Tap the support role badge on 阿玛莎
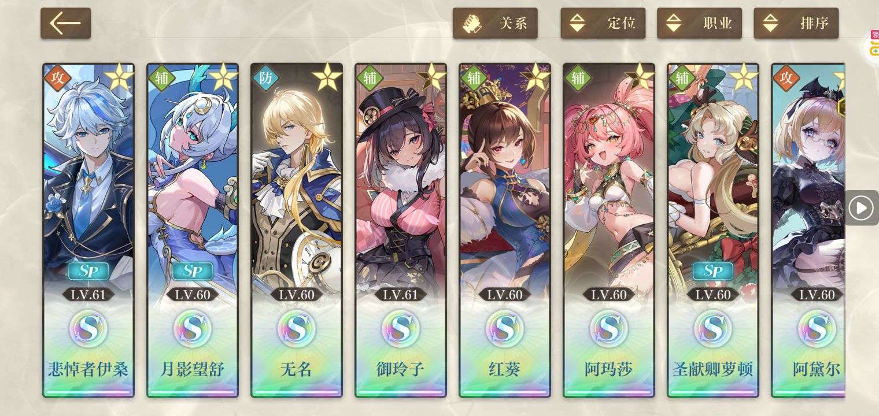The image size is (879, 416). [x=578, y=77]
